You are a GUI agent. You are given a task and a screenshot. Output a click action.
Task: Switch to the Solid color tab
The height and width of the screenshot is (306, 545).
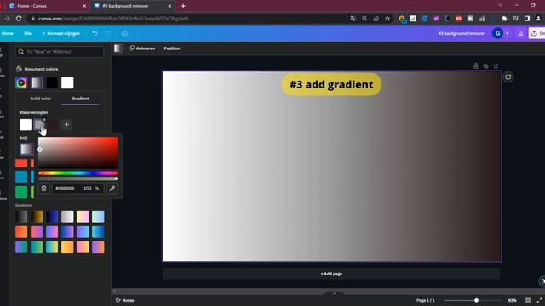coord(41,99)
